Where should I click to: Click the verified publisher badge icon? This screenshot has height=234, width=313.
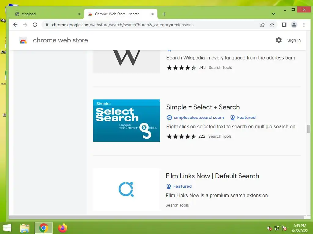click(169, 118)
